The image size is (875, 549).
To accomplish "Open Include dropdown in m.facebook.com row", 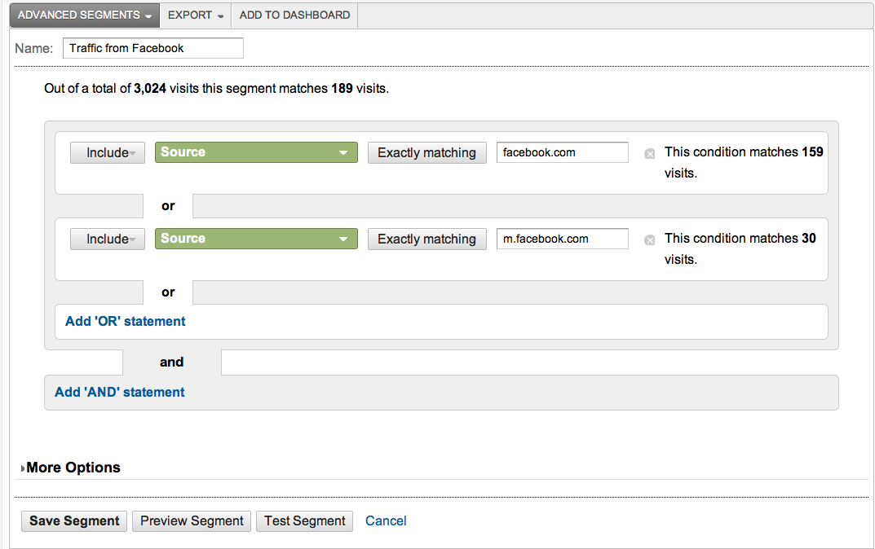I will click(x=108, y=239).
